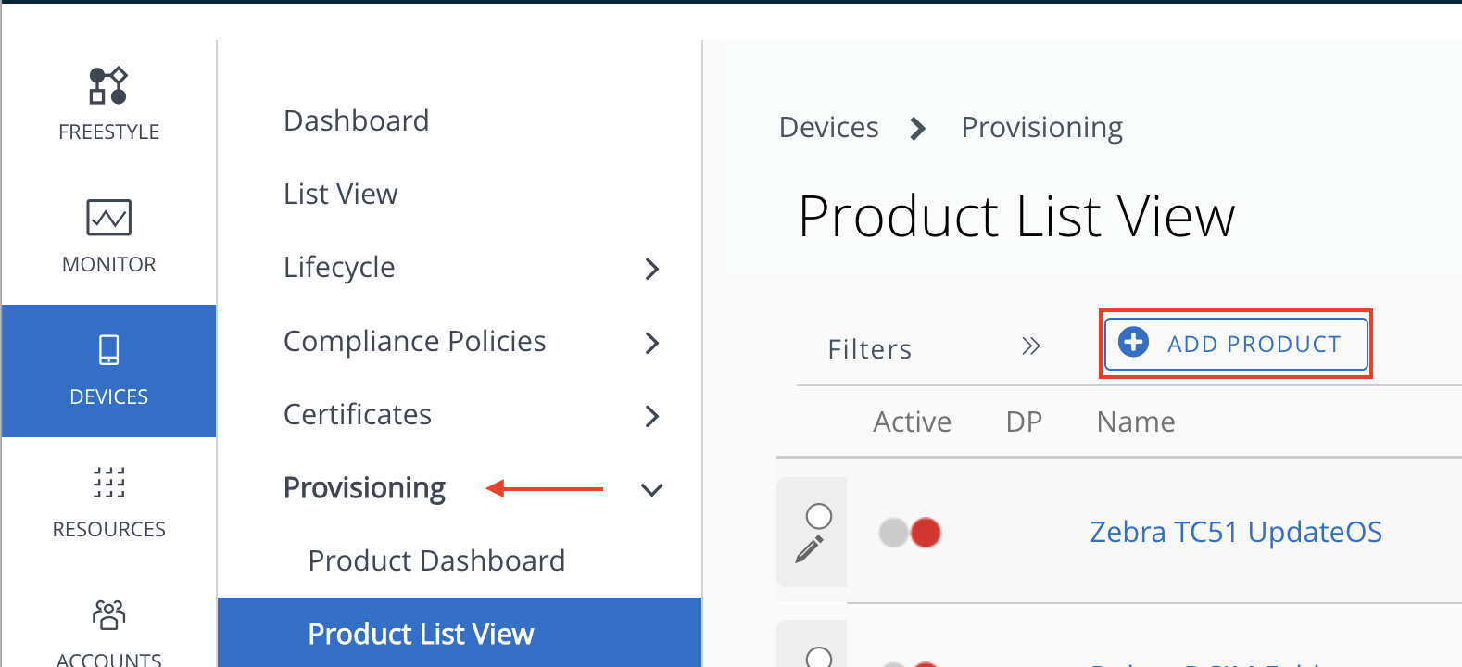The height and width of the screenshot is (667, 1462).
Task: Expand the Lifecycle submenu chevron
Action: (652, 269)
